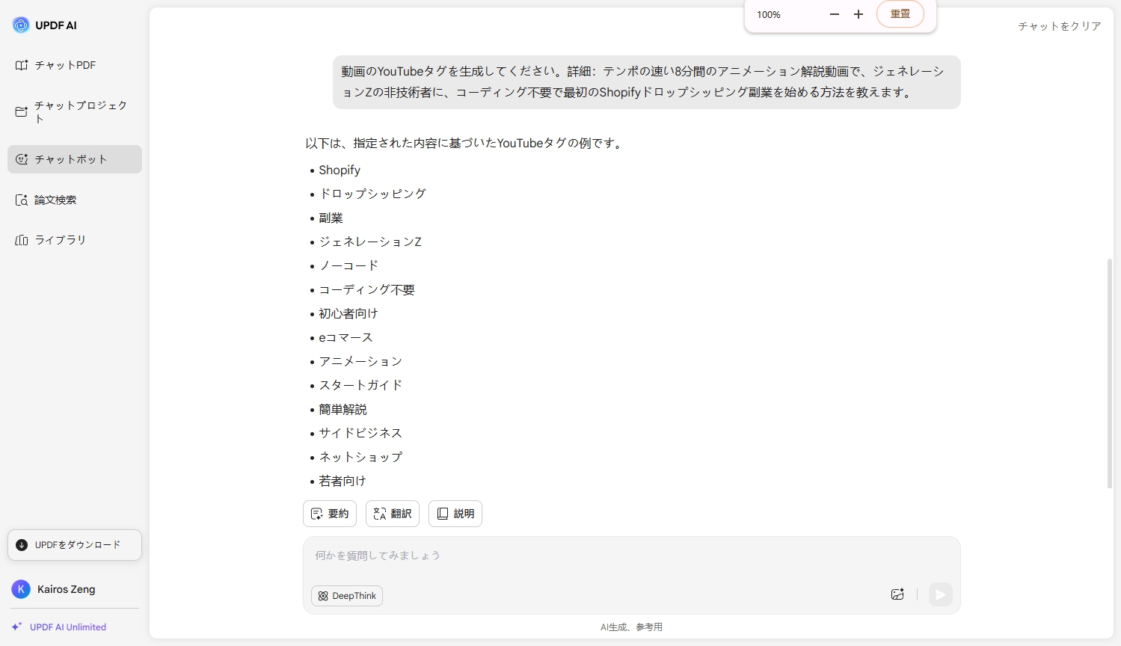Select チャットボット in the sidebar
Viewport: 1121px width, 646px height.
click(x=75, y=159)
